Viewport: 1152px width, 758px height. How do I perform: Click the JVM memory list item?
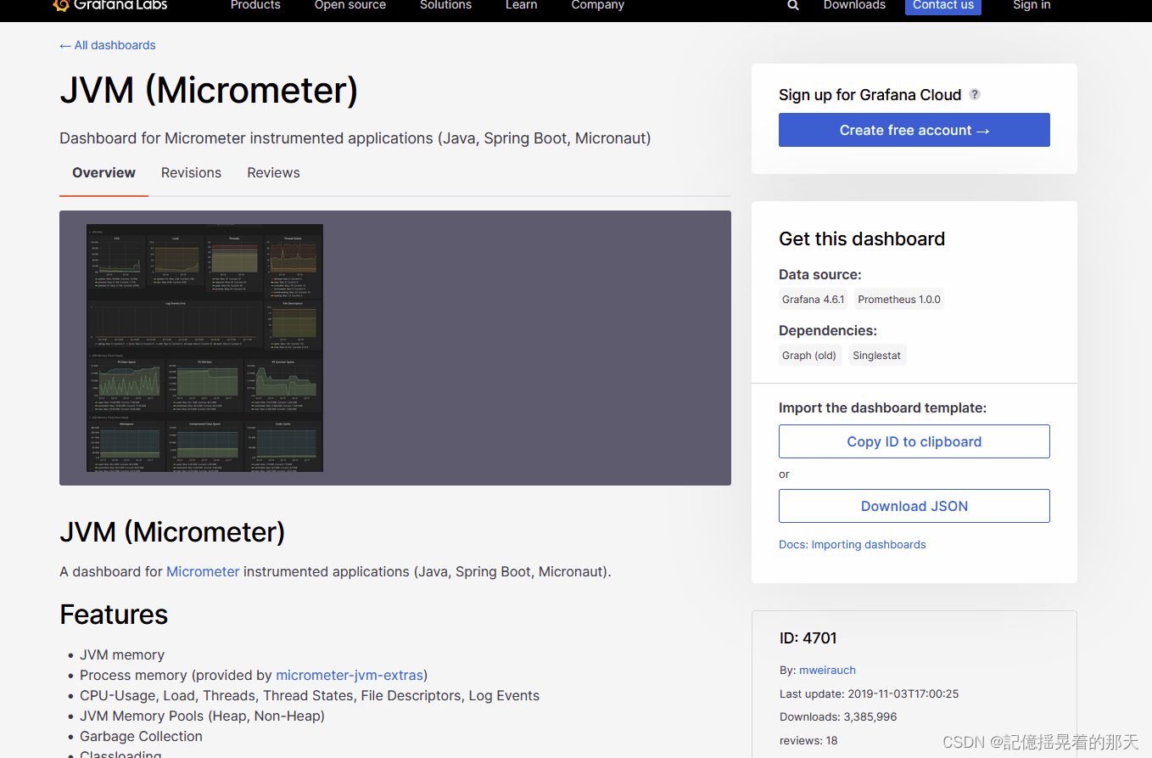click(x=122, y=654)
